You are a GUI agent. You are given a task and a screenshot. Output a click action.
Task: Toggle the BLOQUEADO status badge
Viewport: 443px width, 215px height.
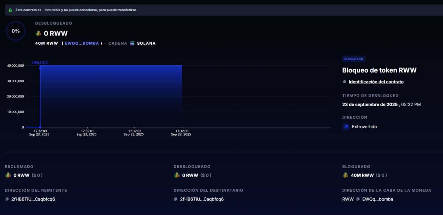(353, 59)
